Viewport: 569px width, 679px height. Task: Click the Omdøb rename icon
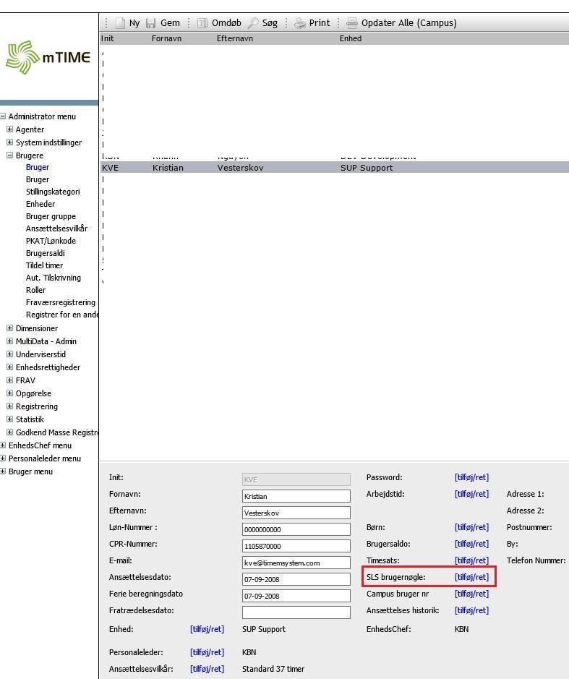(202, 23)
